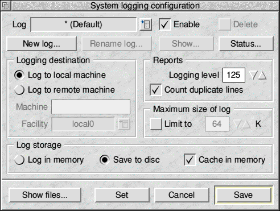Toggle the Enable checkbox
The image size is (280, 211).
click(x=164, y=24)
